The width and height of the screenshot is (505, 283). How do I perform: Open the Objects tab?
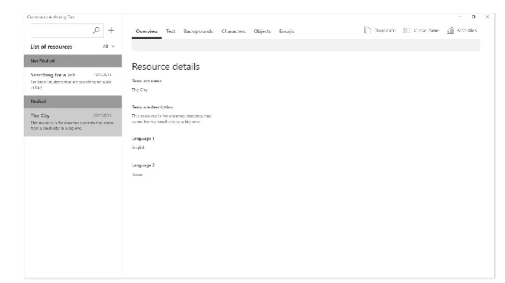pos(262,31)
